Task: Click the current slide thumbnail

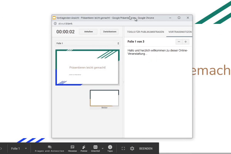Action: pos(87,67)
